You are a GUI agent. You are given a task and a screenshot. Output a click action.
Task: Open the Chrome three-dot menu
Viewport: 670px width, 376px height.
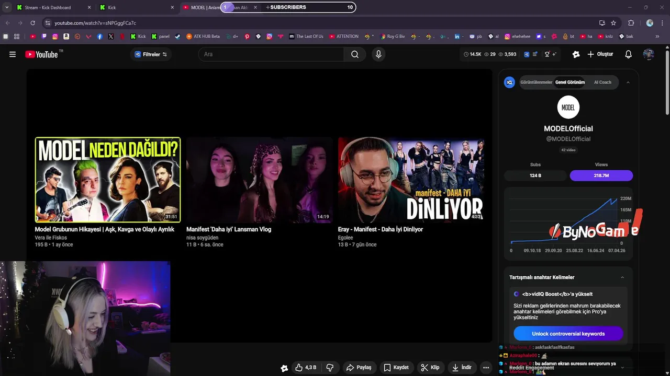pos(663,23)
